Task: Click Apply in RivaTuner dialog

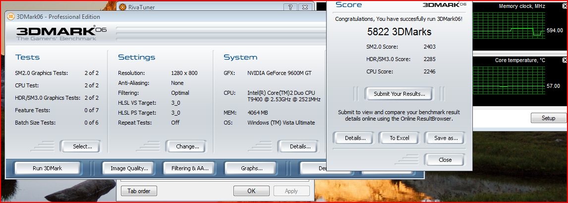Action: [x=291, y=191]
